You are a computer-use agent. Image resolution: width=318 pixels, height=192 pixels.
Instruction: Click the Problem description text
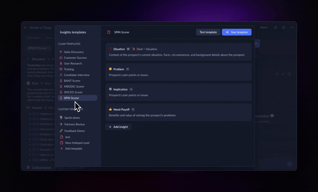128,75
